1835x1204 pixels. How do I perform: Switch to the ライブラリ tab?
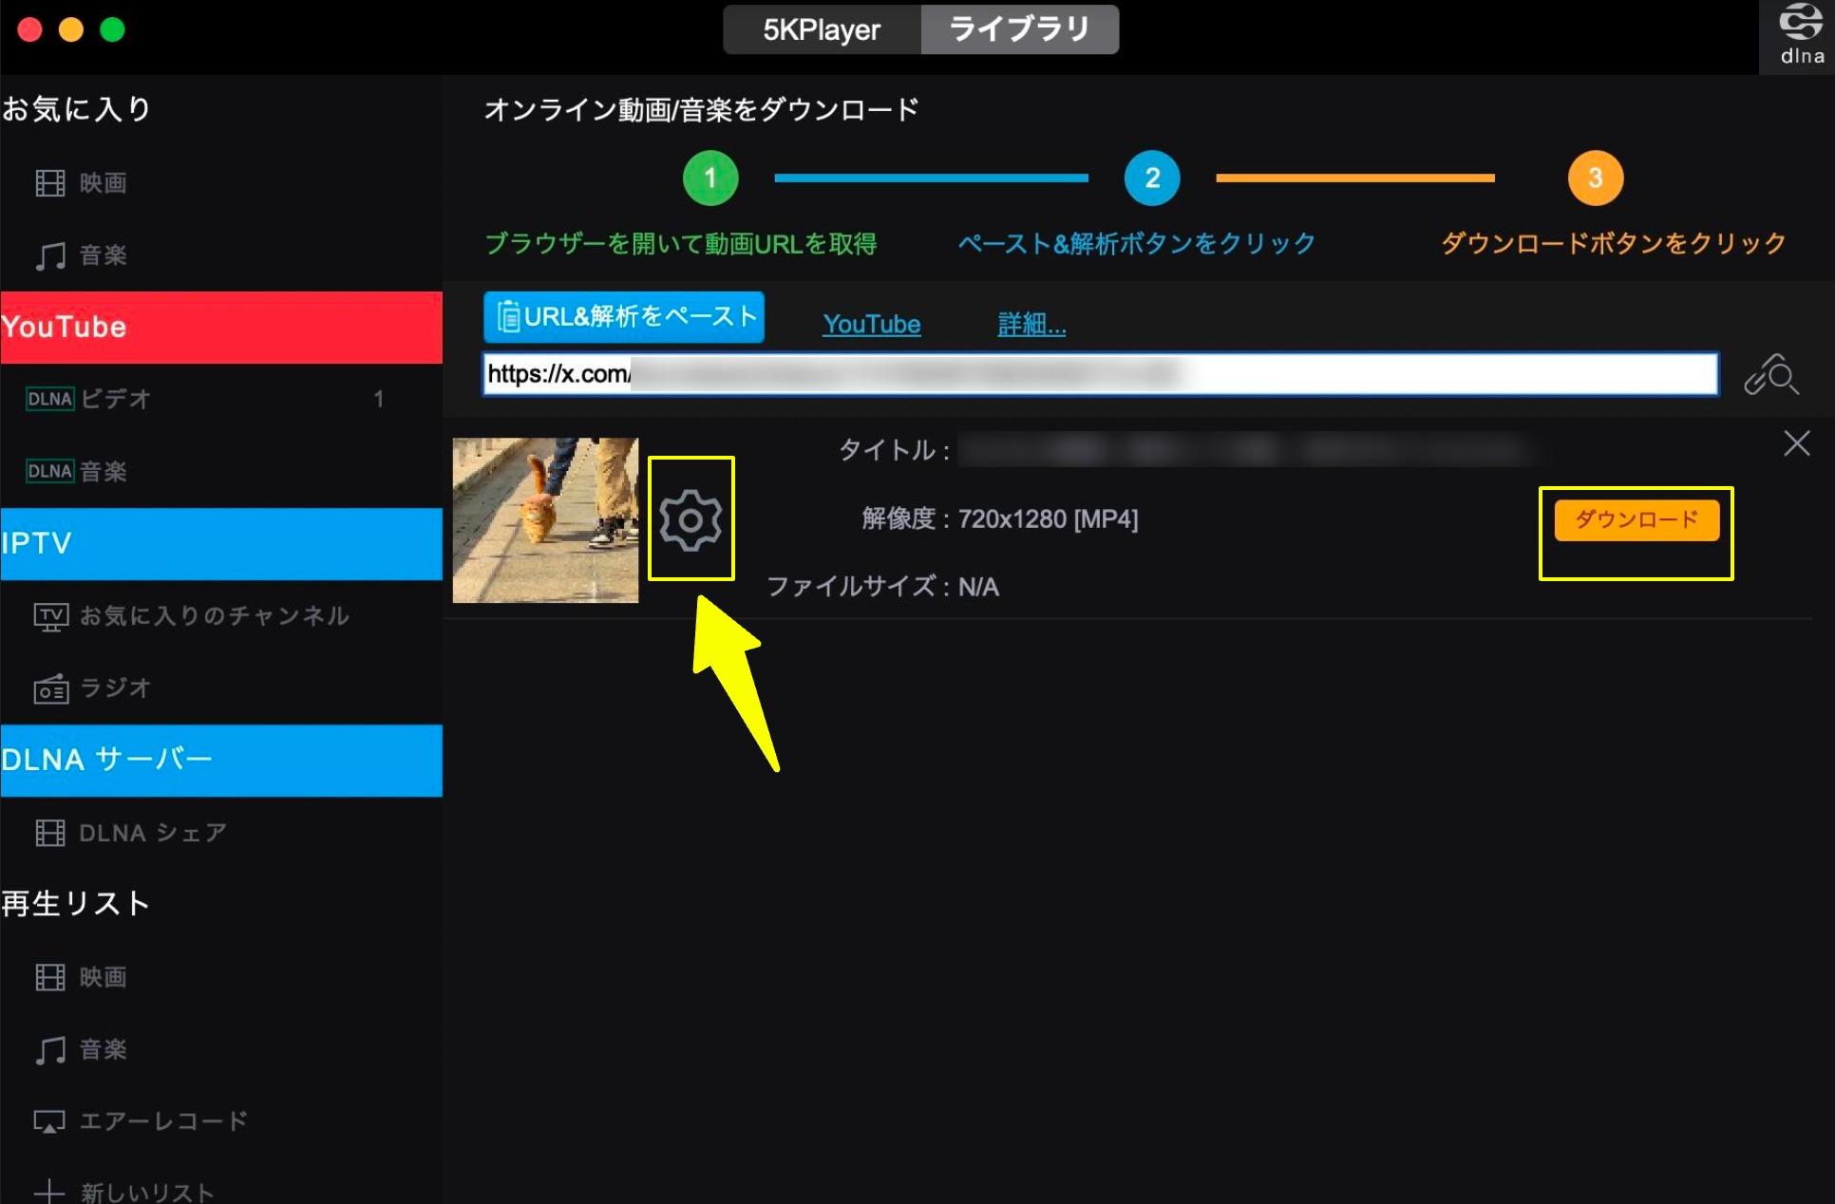[x=1019, y=29]
